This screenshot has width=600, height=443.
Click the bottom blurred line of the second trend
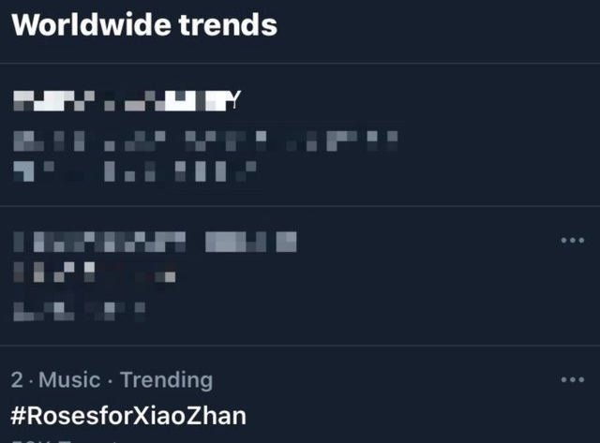pyautogui.click(x=80, y=308)
